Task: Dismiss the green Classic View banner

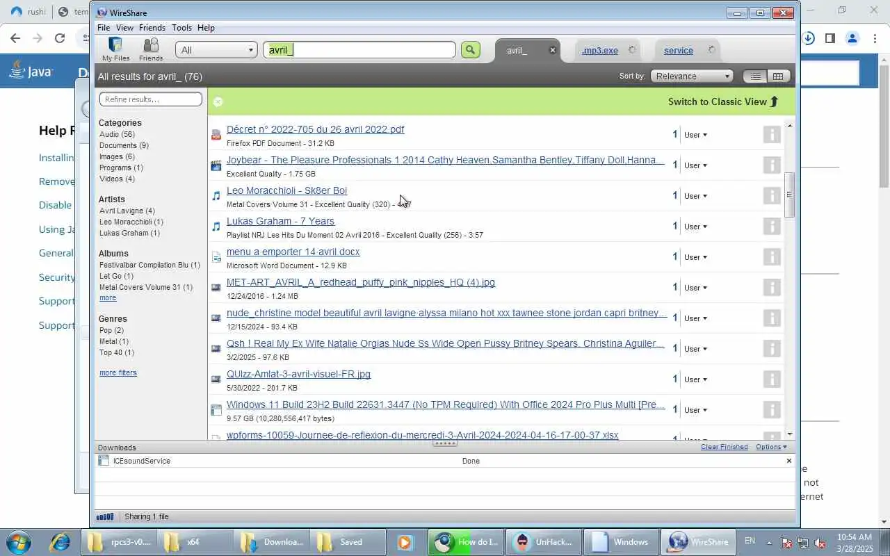Action: pos(218,101)
